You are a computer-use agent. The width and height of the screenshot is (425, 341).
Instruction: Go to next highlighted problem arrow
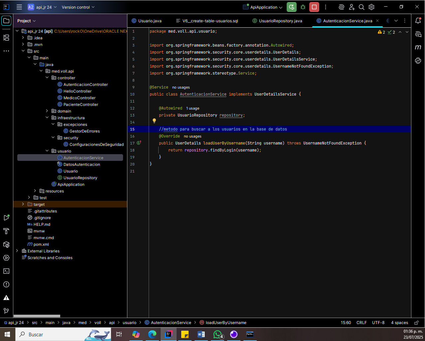click(x=407, y=32)
